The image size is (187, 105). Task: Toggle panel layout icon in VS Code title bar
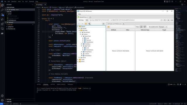(x=167, y=1)
